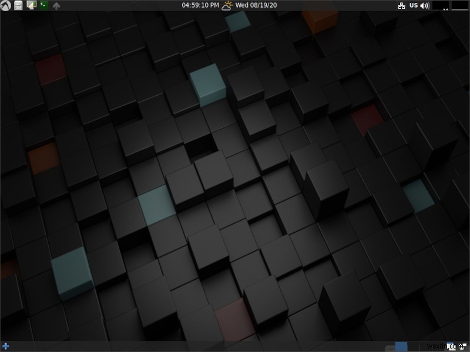470x352 pixels.
Task: Click the up arrow panel icon
Action: (x=57, y=5)
